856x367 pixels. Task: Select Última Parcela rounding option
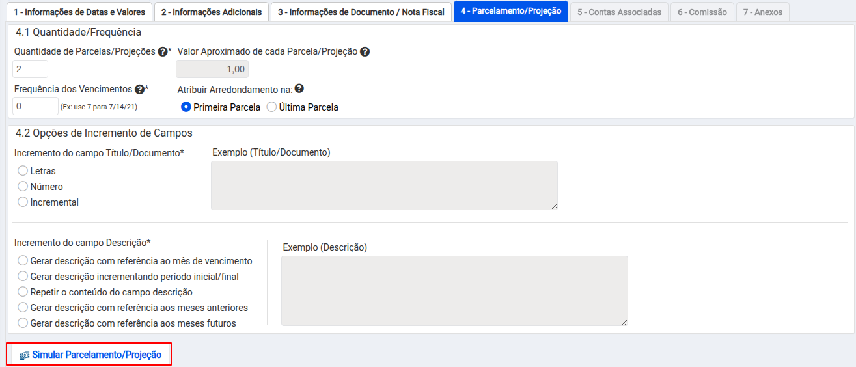(x=271, y=107)
